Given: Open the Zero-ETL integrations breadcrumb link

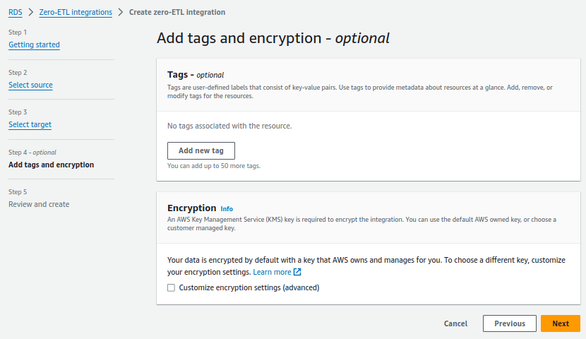Looking at the screenshot, I should pyautogui.click(x=76, y=13).
